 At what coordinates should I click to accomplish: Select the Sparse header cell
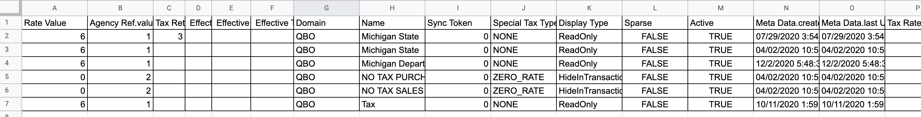[655, 23]
